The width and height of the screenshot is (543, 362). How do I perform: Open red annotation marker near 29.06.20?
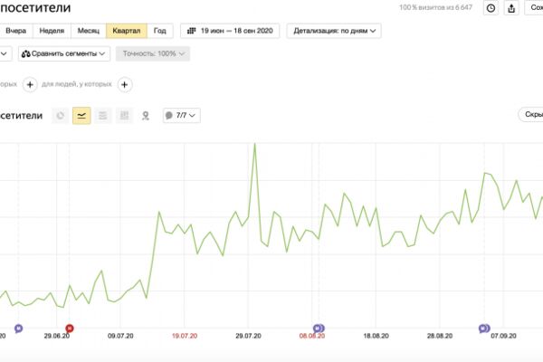[x=70, y=328]
